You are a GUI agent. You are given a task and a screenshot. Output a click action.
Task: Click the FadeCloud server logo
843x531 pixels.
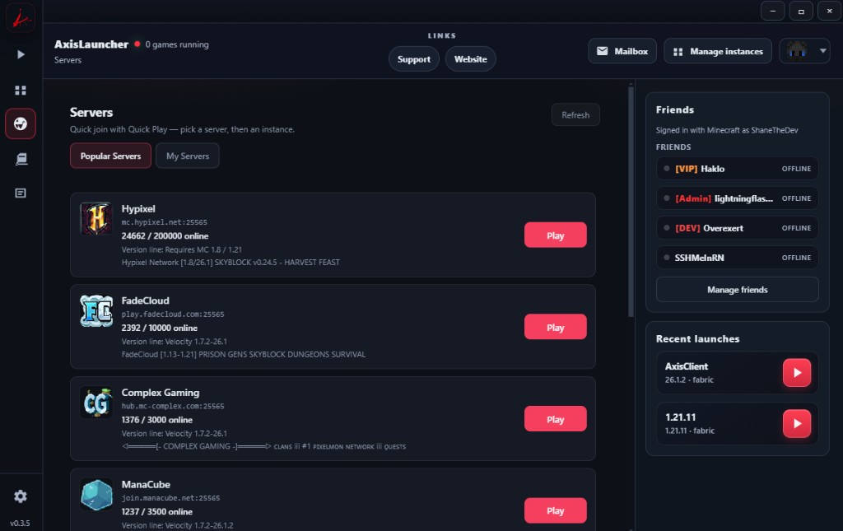(96, 310)
